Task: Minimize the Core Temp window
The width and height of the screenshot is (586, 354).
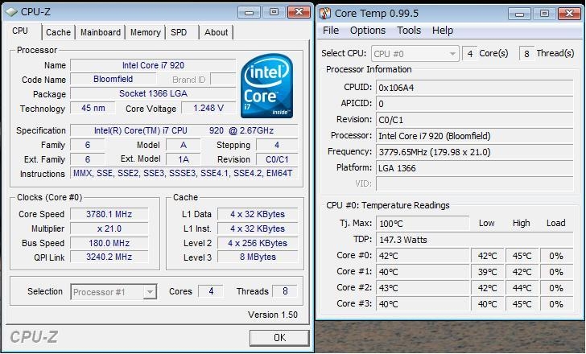Action: point(519,14)
